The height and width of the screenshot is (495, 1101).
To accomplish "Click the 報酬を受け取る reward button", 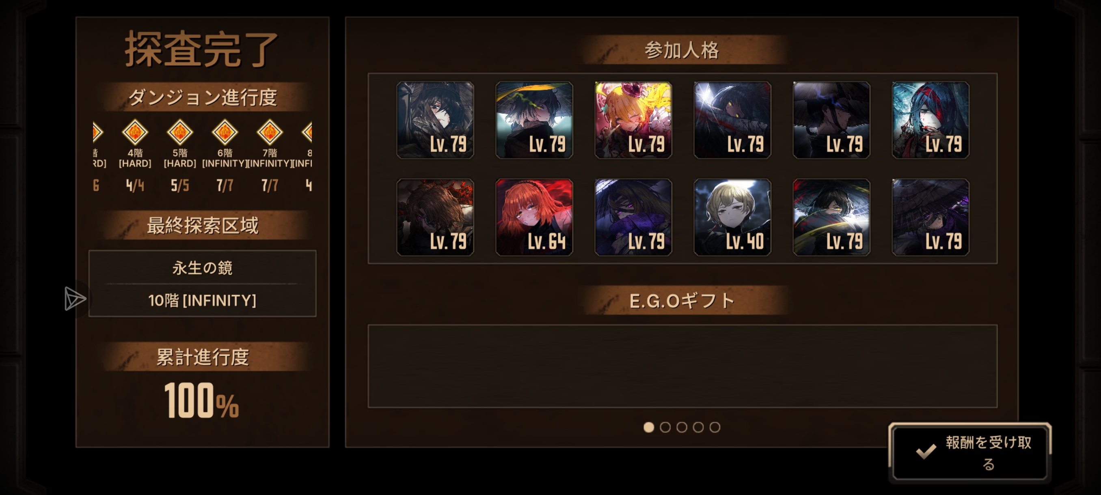I will pos(969,452).
